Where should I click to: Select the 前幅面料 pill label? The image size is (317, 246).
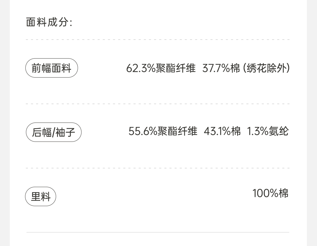52,68
